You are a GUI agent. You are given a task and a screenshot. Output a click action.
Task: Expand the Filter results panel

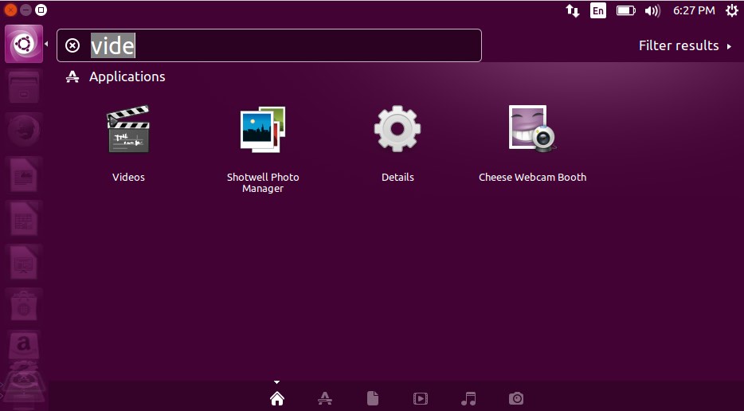pyautogui.click(x=685, y=45)
